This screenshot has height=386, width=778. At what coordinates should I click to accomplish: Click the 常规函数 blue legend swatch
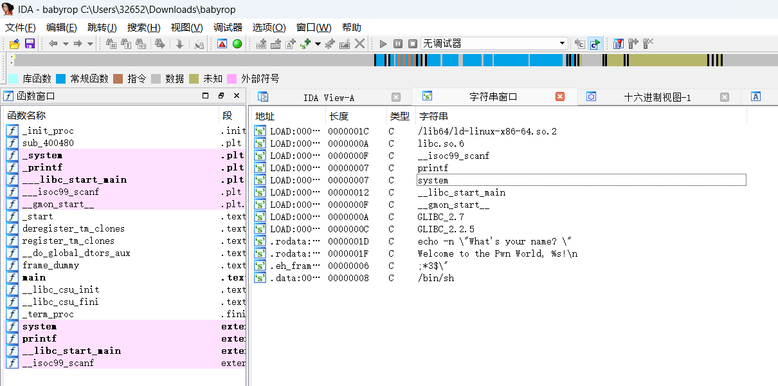61,78
